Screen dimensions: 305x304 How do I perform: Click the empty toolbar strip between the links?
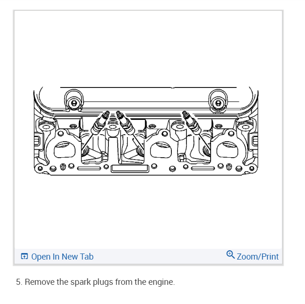(160, 256)
